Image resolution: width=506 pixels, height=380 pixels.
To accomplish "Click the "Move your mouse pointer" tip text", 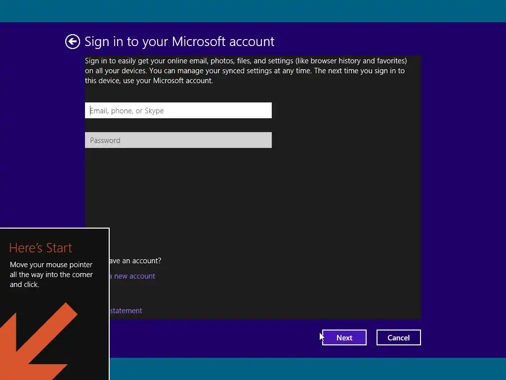I will [x=51, y=275].
